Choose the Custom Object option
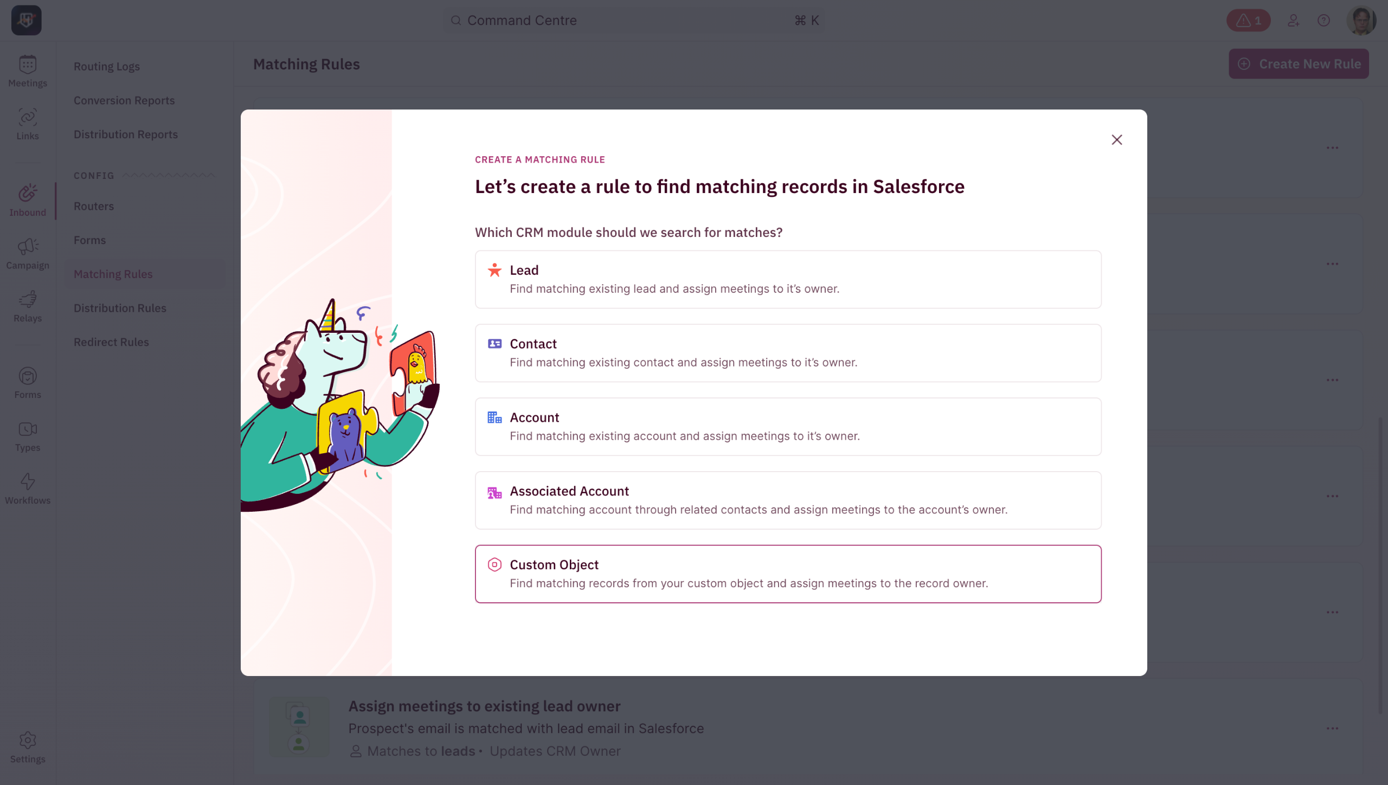 coord(788,574)
